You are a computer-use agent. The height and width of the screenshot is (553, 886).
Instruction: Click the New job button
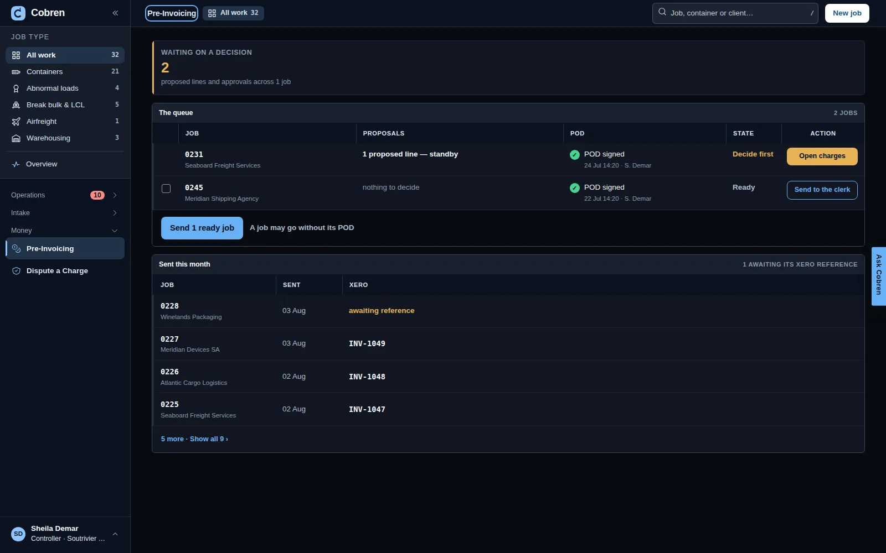tap(847, 13)
